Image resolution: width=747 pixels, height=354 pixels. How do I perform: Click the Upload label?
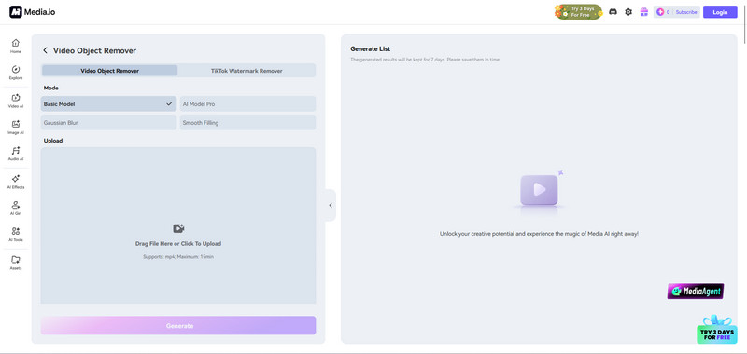pos(53,141)
